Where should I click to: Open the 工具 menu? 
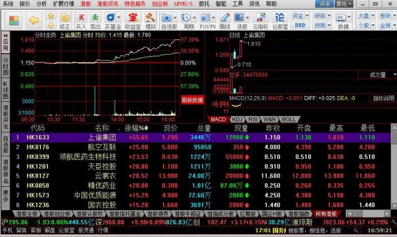click(x=238, y=4)
